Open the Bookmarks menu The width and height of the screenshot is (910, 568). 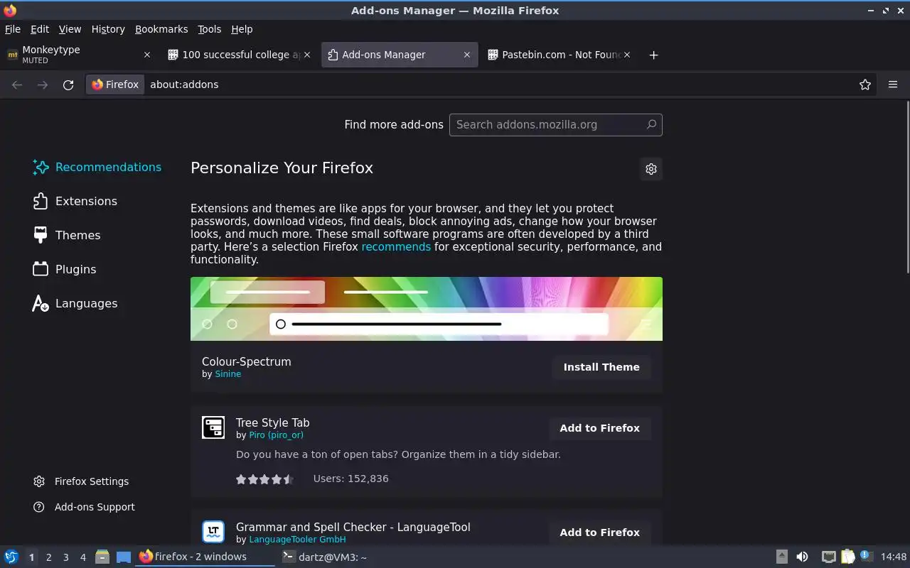pos(161,29)
